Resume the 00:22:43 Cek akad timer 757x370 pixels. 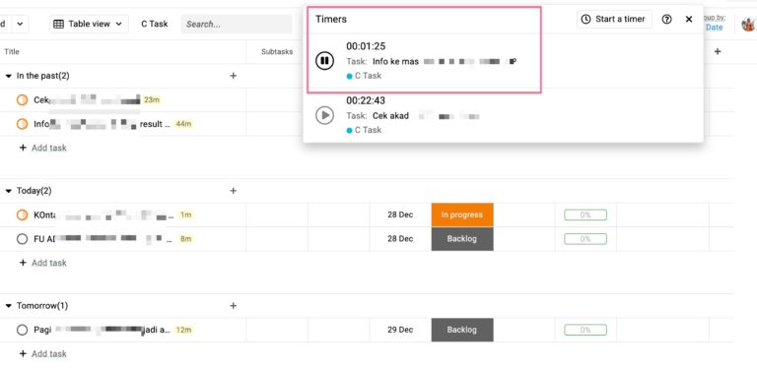click(324, 115)
